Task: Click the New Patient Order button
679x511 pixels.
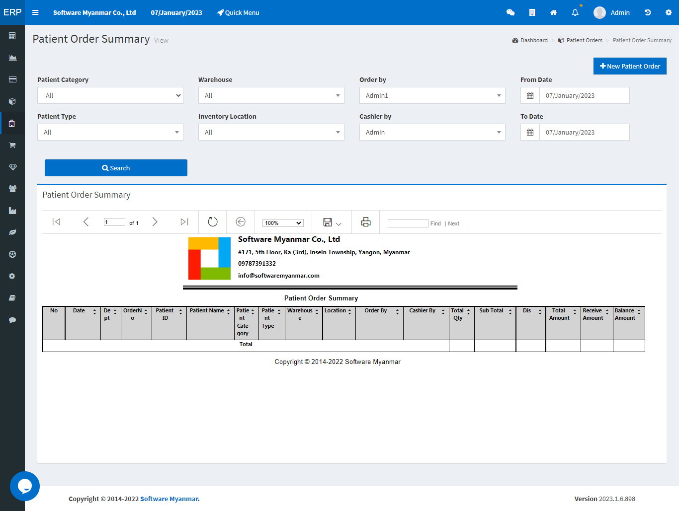Action: 630,66
